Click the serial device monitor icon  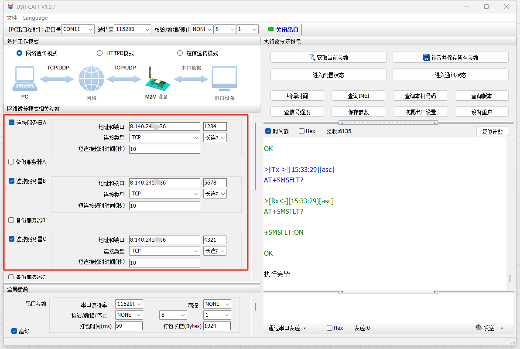[x=224, y=79]
